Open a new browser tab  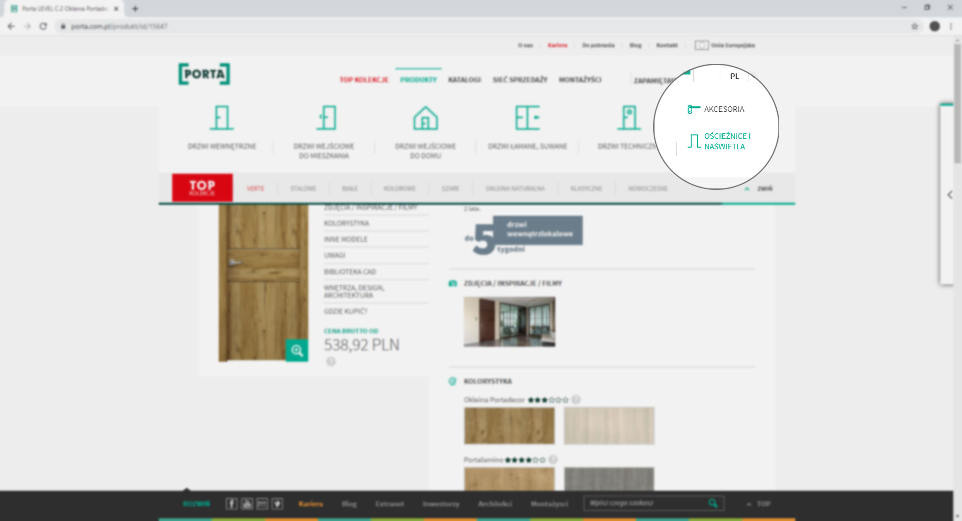(135, 8)
